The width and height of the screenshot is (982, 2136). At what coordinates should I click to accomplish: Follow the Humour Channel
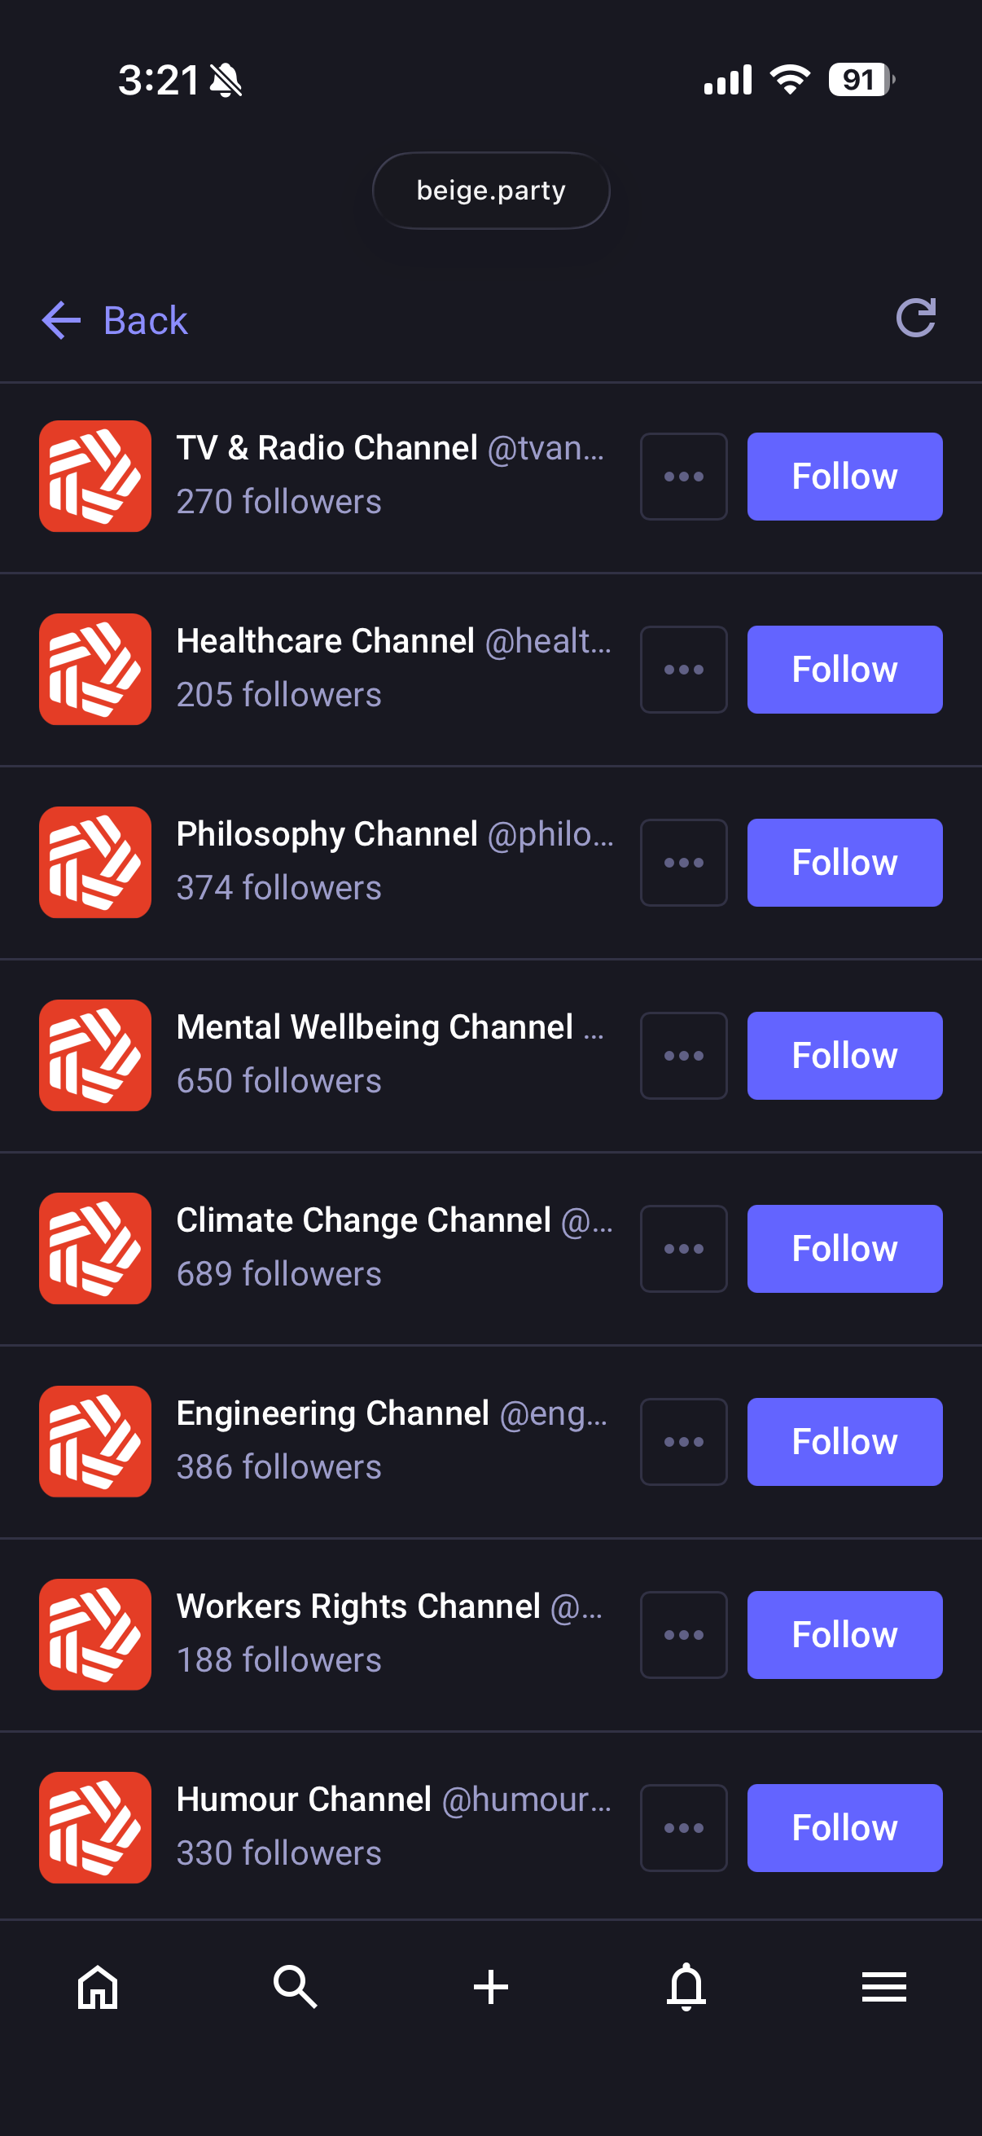point(844,1827)
